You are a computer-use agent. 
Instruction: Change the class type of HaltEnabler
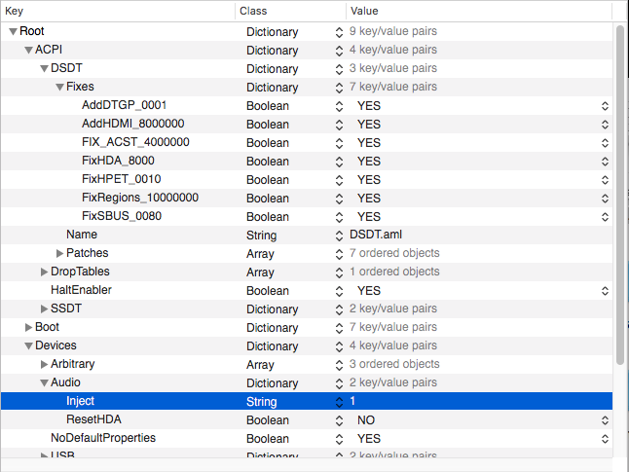pyautogui.click(x=339, y=291)
